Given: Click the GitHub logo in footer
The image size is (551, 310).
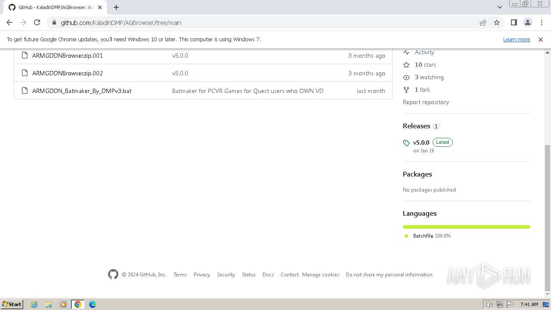Looking at the screenshot, I should [x=113, y=274].
